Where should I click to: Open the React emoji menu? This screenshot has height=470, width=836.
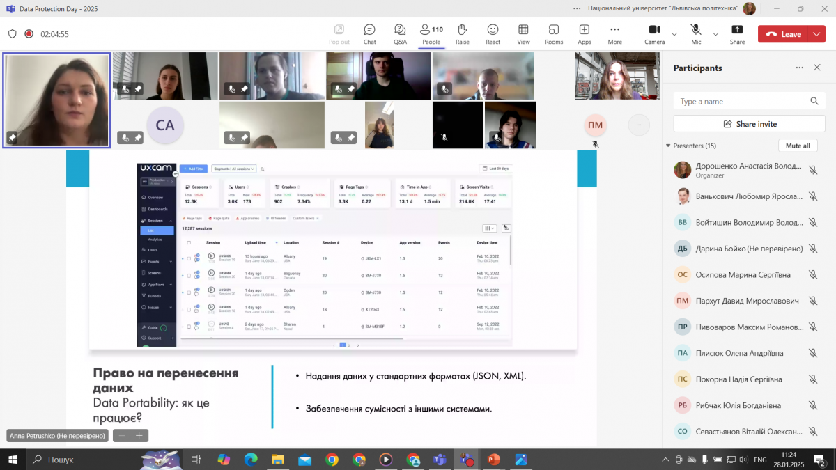click(x=493, y=33)
